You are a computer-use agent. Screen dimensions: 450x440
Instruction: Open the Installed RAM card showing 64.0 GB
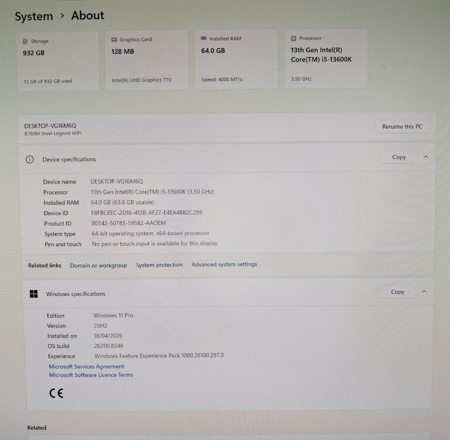coord(236,59)
